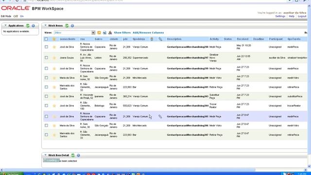Screen dimensions: 311x175
Task: Log out via the Logout link
Action: (302, 16)
